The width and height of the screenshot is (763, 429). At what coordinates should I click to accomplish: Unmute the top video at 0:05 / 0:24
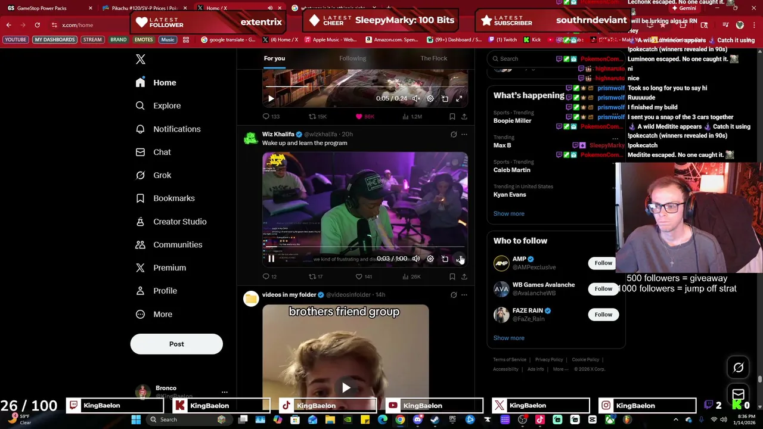[416, 98]
